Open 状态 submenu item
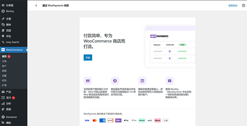247x126 pixels. pos(4,80)
